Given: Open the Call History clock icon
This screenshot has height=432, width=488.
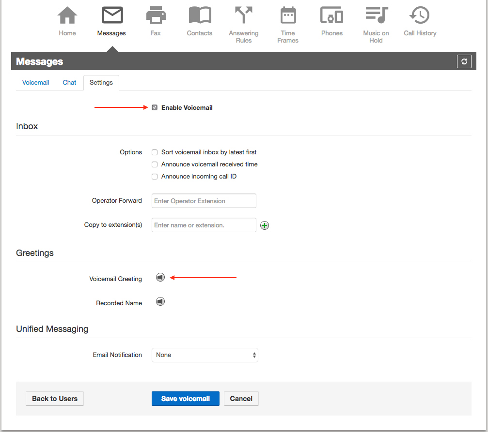Looking at the screenshot, I should pos(420,15).
